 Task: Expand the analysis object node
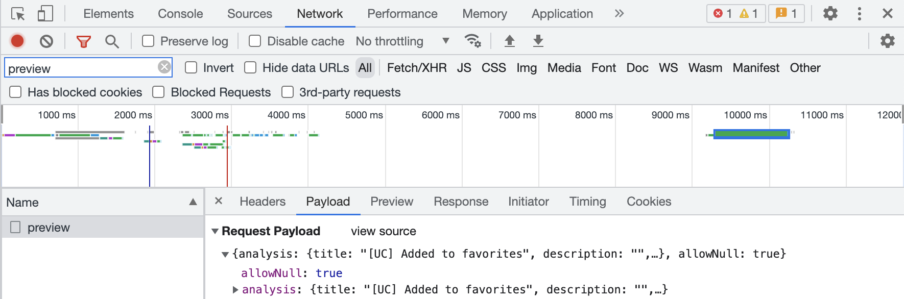click(235, 290)
